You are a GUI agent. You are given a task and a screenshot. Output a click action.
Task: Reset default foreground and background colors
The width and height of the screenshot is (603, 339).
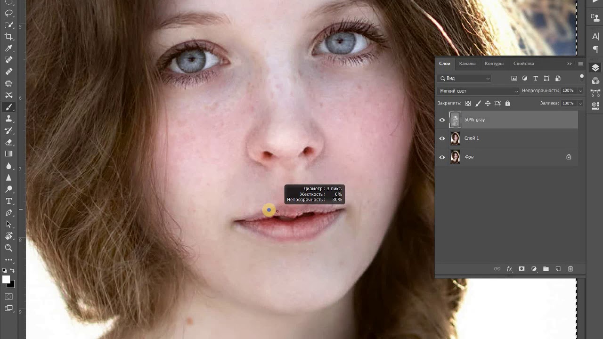(x=5, y=271)
